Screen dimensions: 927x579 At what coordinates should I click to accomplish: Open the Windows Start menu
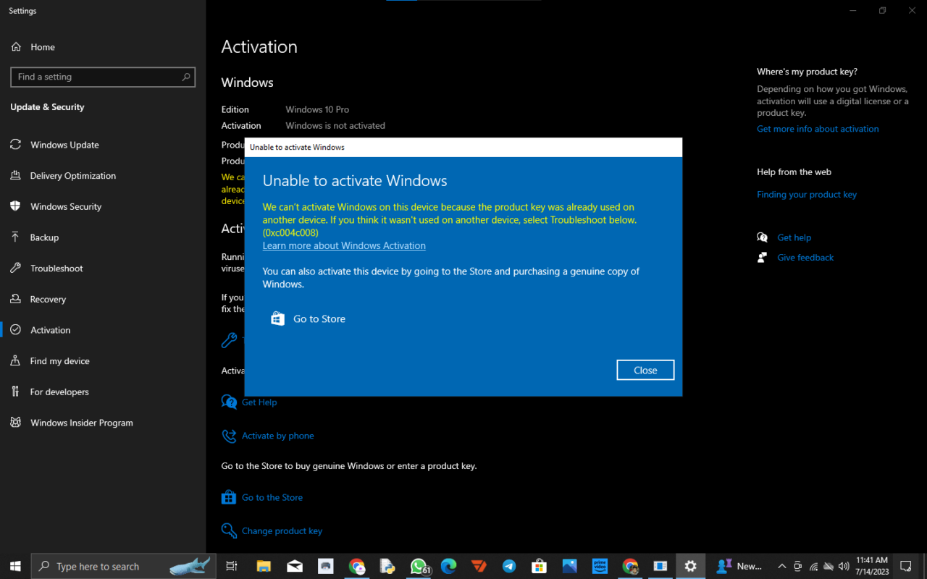15,566
